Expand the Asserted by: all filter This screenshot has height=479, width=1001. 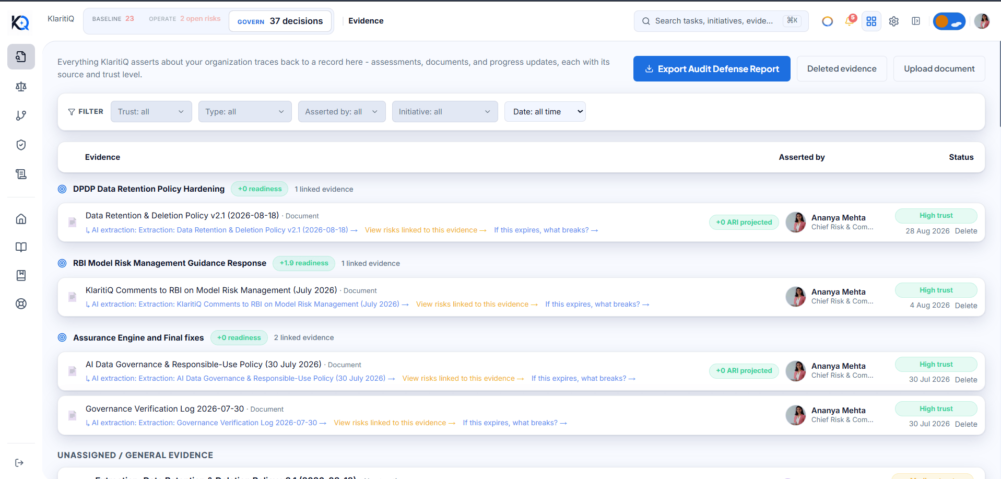click(341, 112)
